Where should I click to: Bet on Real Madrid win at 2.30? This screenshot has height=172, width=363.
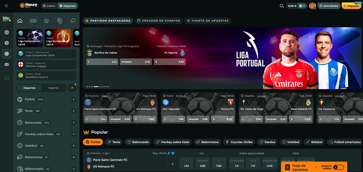301,119
